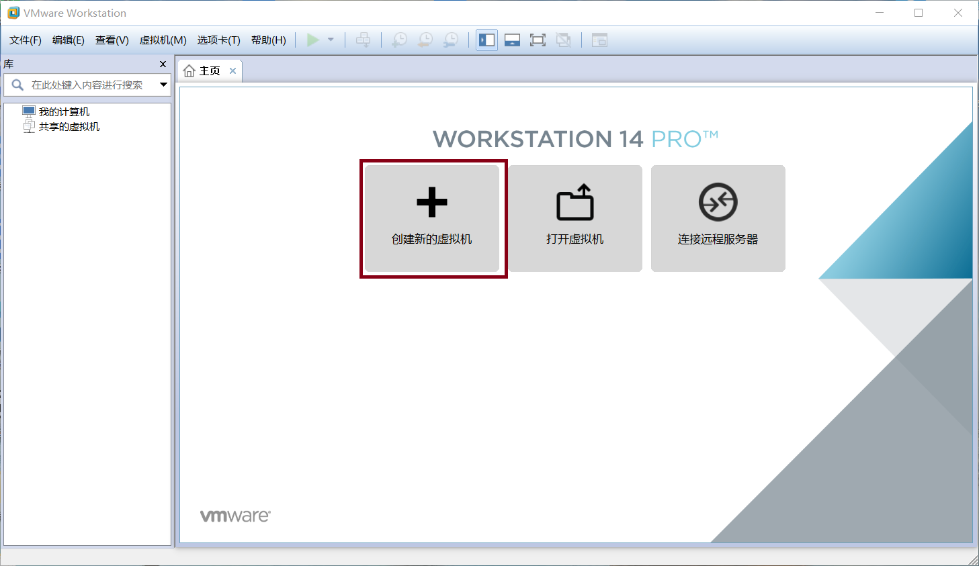Screen dimensions: 979x566
Task: Open the 选项卡(T) menu
Action: tap(219, 40)
